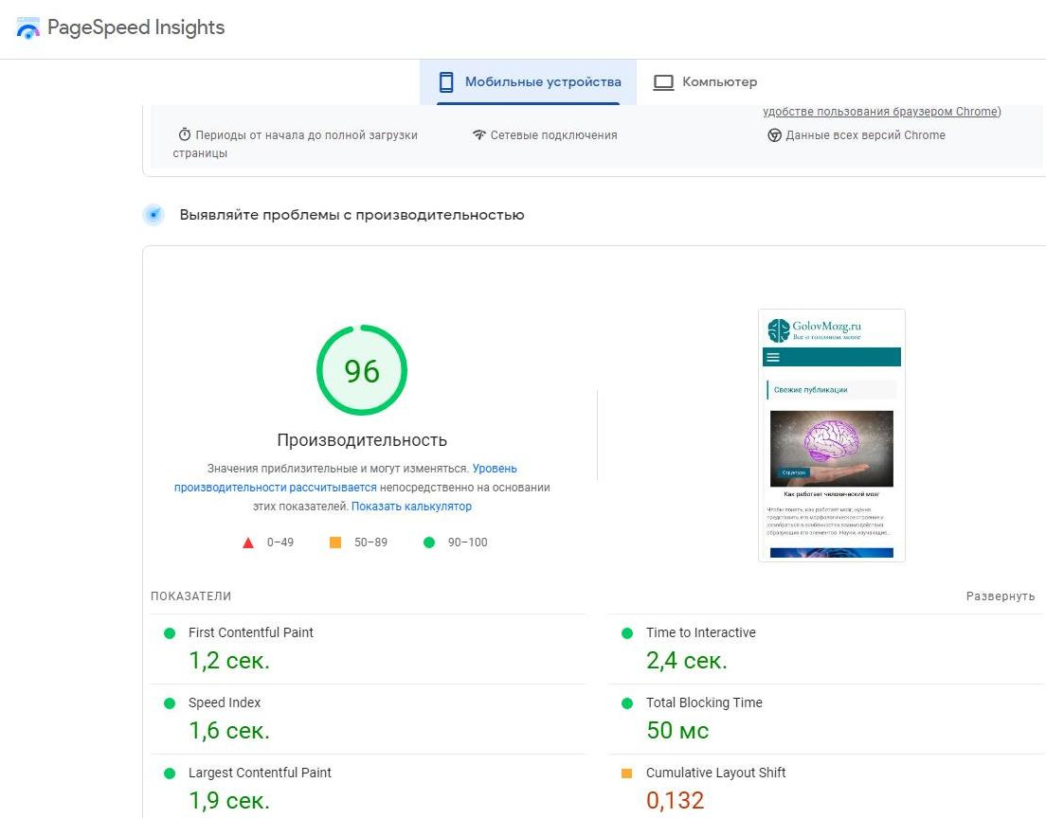Image resolution: width=1046 pixels, height=818 pixels.
Task: Click the mobile phone icon in tab
Action: (446, 82)
